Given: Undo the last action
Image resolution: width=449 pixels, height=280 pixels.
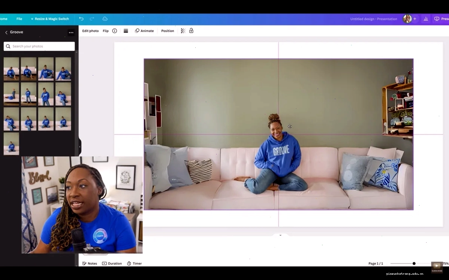Looking at the screenshot, I should [x=81, y=19].
